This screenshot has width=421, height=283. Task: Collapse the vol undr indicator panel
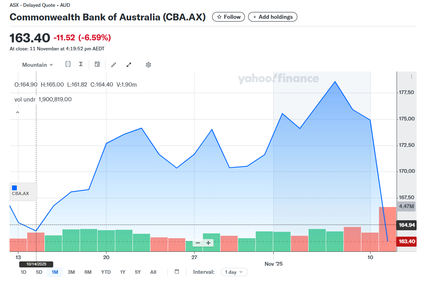[17, 112]
